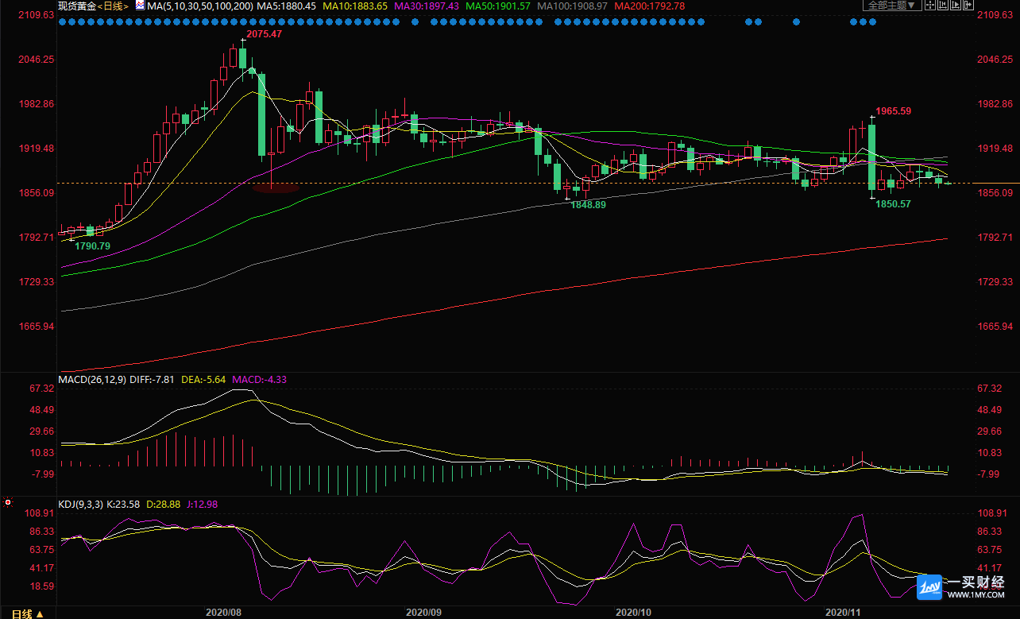Select the MA5:1880.45 label

pyautogui.click(x=286, y=6)
